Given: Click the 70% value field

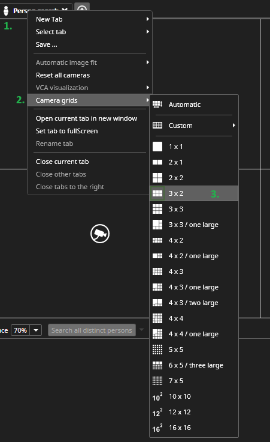Looking at the screenshot, I should click(20, 330).
